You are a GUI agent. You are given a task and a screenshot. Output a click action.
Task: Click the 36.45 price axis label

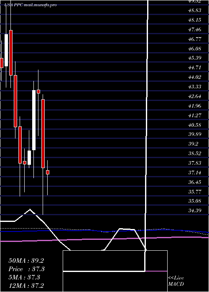point(194,182)
